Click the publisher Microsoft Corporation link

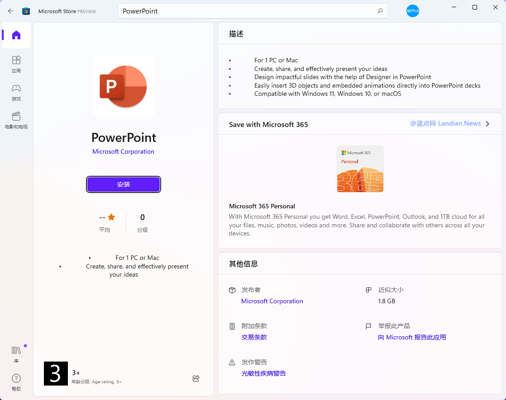[272, 301]
